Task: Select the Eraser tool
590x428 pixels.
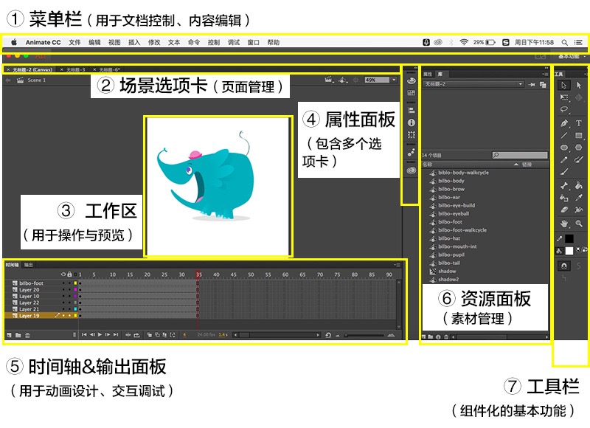Action: [x=564, y=210]
